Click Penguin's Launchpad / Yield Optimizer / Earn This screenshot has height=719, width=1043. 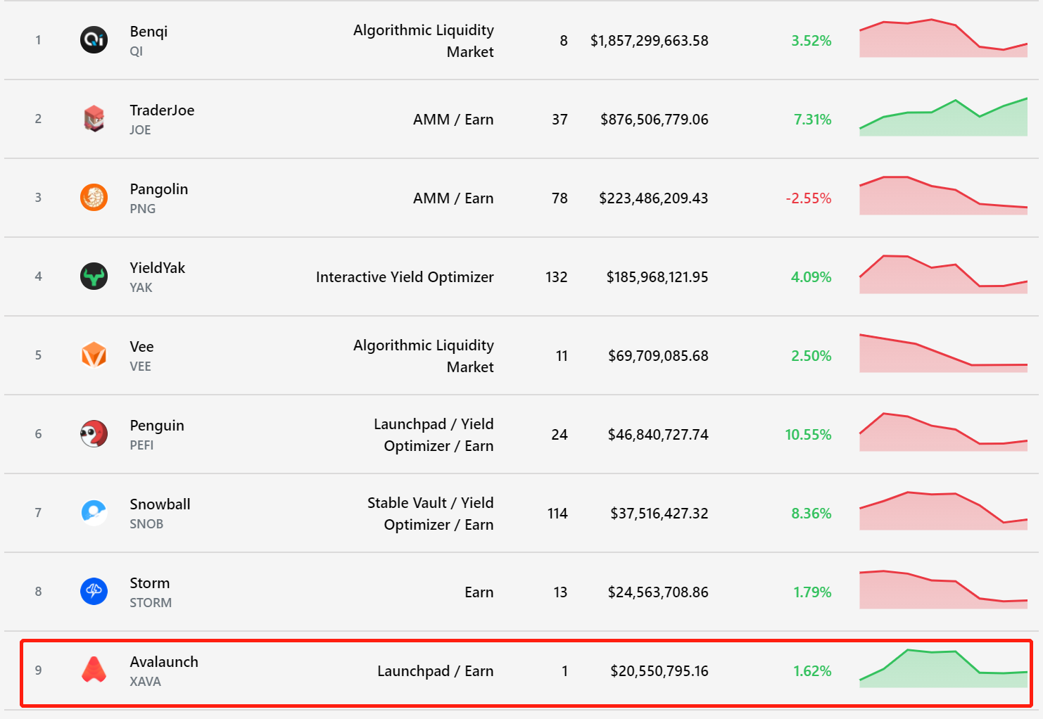434,435
